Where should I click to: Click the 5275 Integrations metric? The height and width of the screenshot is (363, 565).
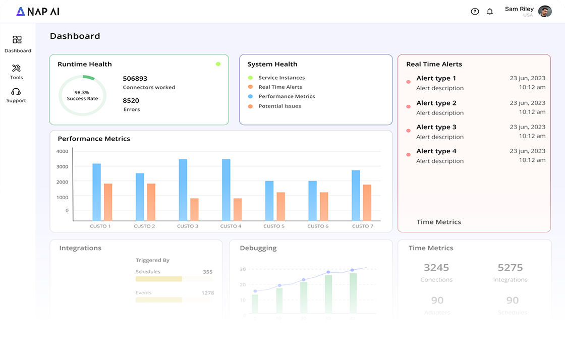[x=510, y=273]
